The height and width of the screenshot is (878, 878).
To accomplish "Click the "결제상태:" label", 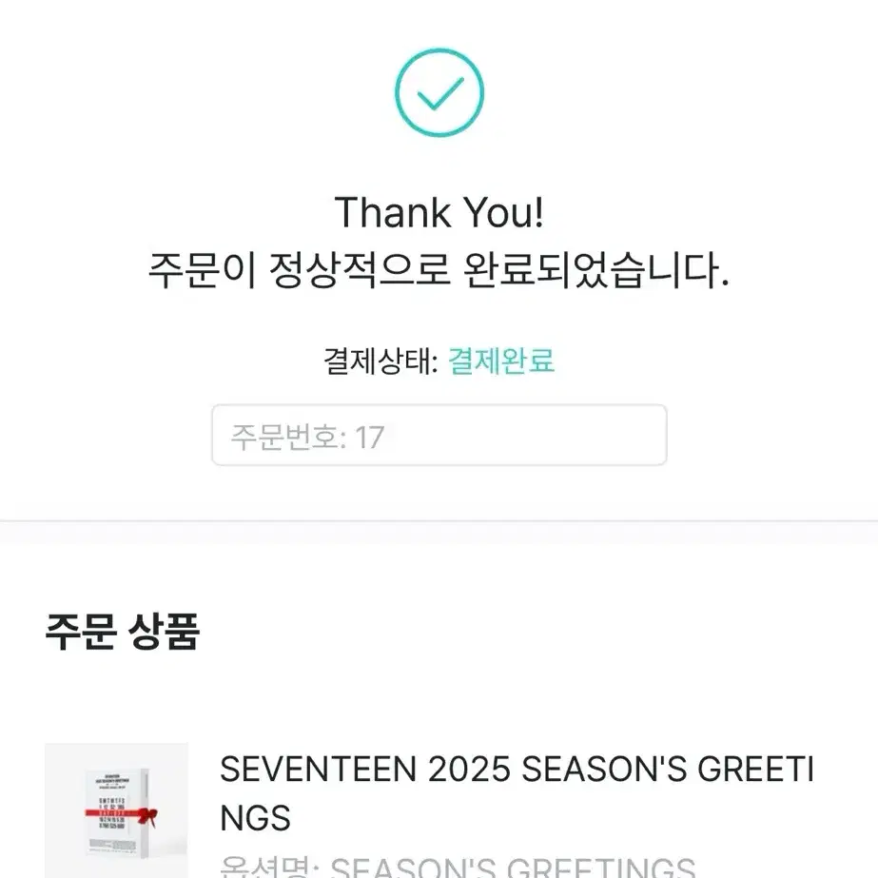I will click(380, 361).
